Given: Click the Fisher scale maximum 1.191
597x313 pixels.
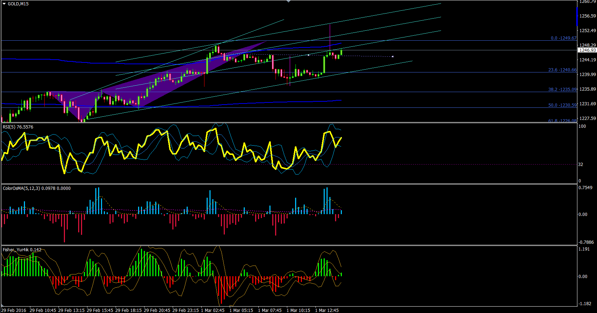Looking at the screenshot, I should (584, 249).
